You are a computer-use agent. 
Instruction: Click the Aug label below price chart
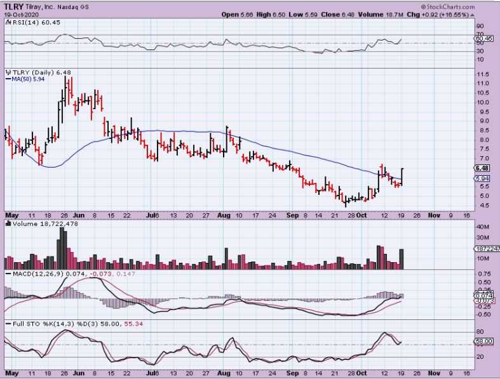point(224,215)
